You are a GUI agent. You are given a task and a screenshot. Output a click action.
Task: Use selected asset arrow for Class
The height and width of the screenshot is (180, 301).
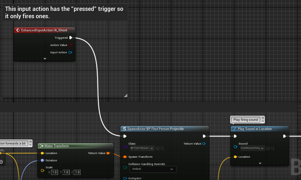[158, 148]
